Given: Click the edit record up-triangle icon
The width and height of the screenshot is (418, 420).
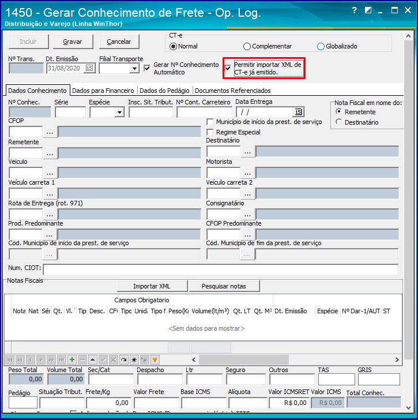Looking at the screenshot, I should click(93, 360).
